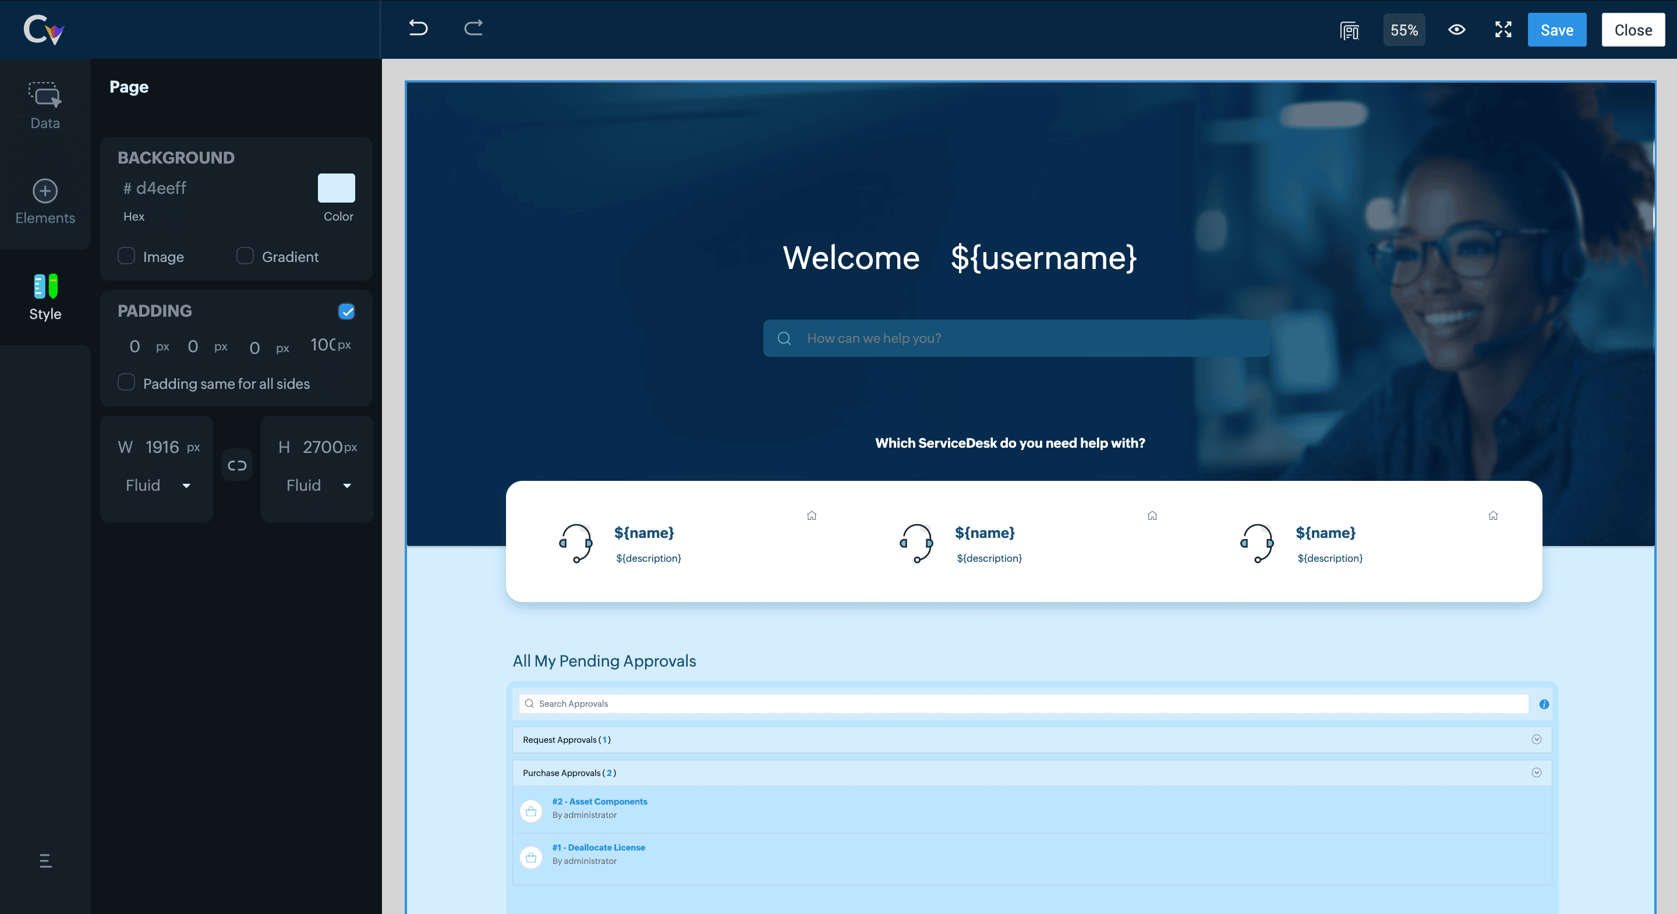Screen dimensions: 1677x914
Task: Click the Search Approvals input field
Action: 1024,704
